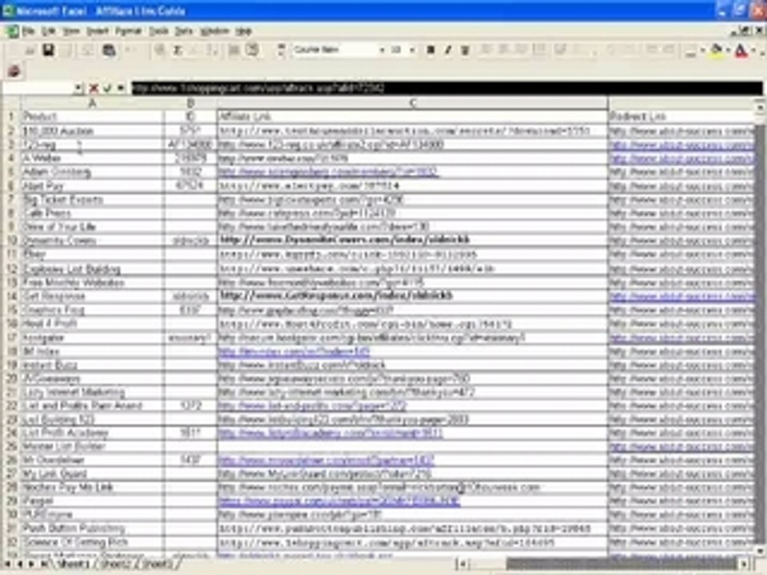Follow the List Profit Academy affiliate hyperlink
The height and width of the screenshot is (575, 767).
pos(330,433)
